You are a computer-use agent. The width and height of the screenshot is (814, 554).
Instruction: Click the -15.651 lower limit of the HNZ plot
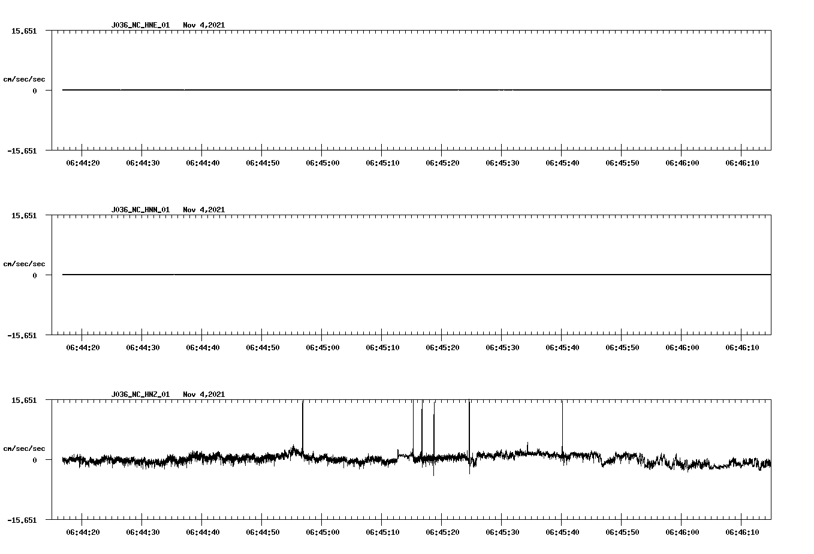tap(22, 520)
